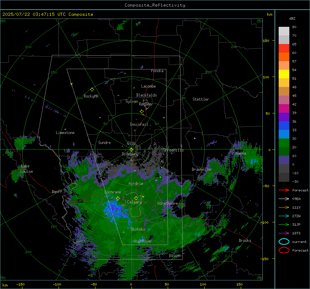Click the white plus marker west of Hanna
310x289 pixels.
195,138
